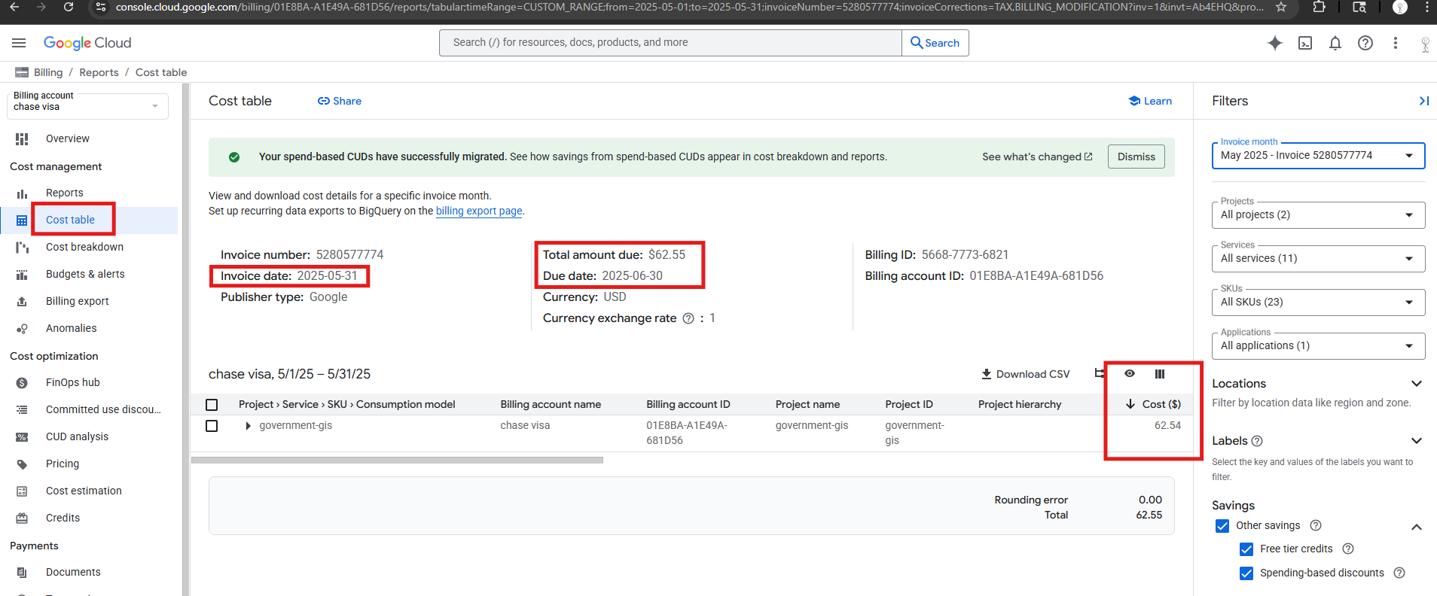Sort by the Cost ($) column arrow
Screen dimensions: 1437x596
click(1130, 404)
